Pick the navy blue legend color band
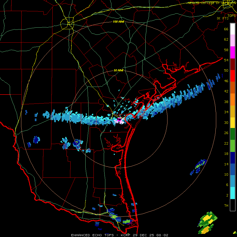Viewport: 237px width, 237px height. 233,158
